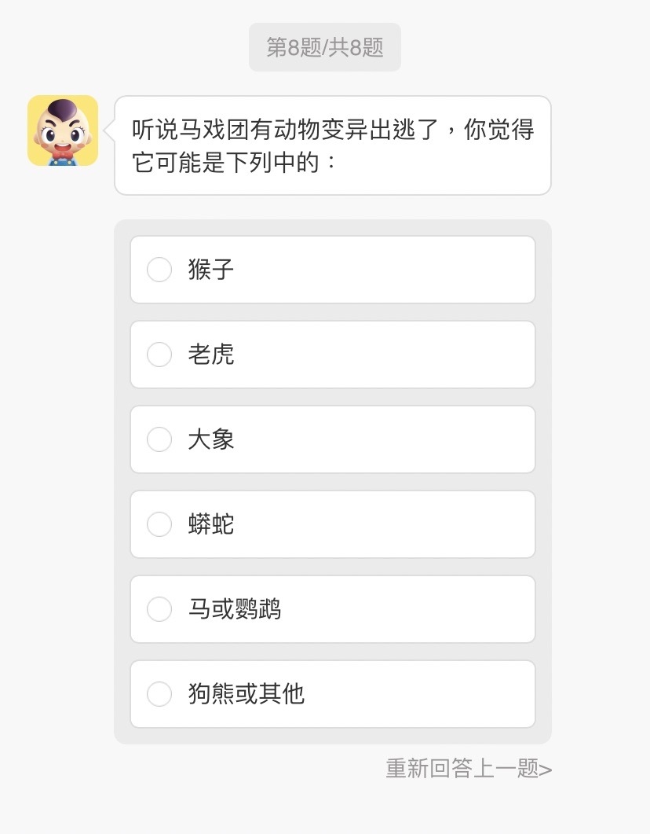Select the radio circle beside 大象
Image resolution: width=650 pixels, height=834 pixels.
(x=159, y=439)
